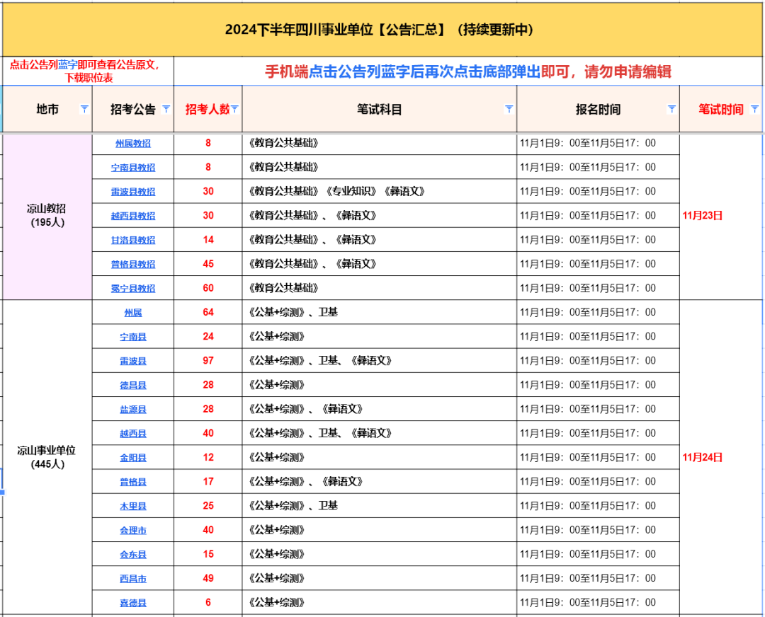Open the 盐源县 link
The image size is (765, 617).
[133, 410]
